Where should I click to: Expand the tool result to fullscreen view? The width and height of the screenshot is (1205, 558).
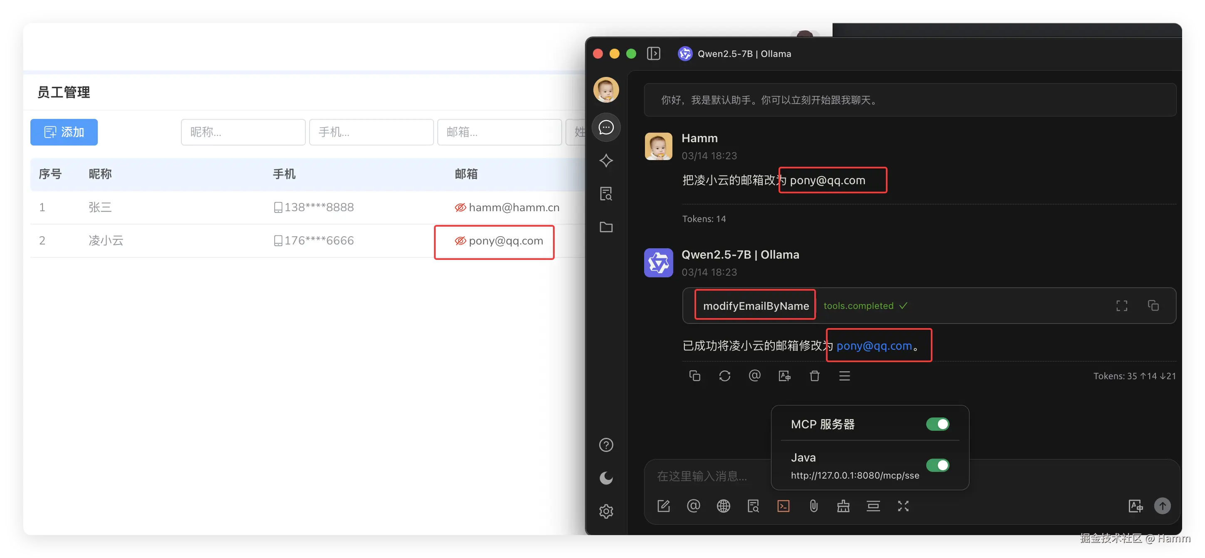point(1121,305)
